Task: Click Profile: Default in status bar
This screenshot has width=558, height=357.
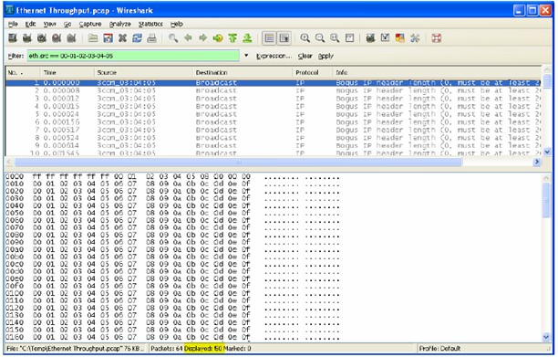Action: [439, 349]
